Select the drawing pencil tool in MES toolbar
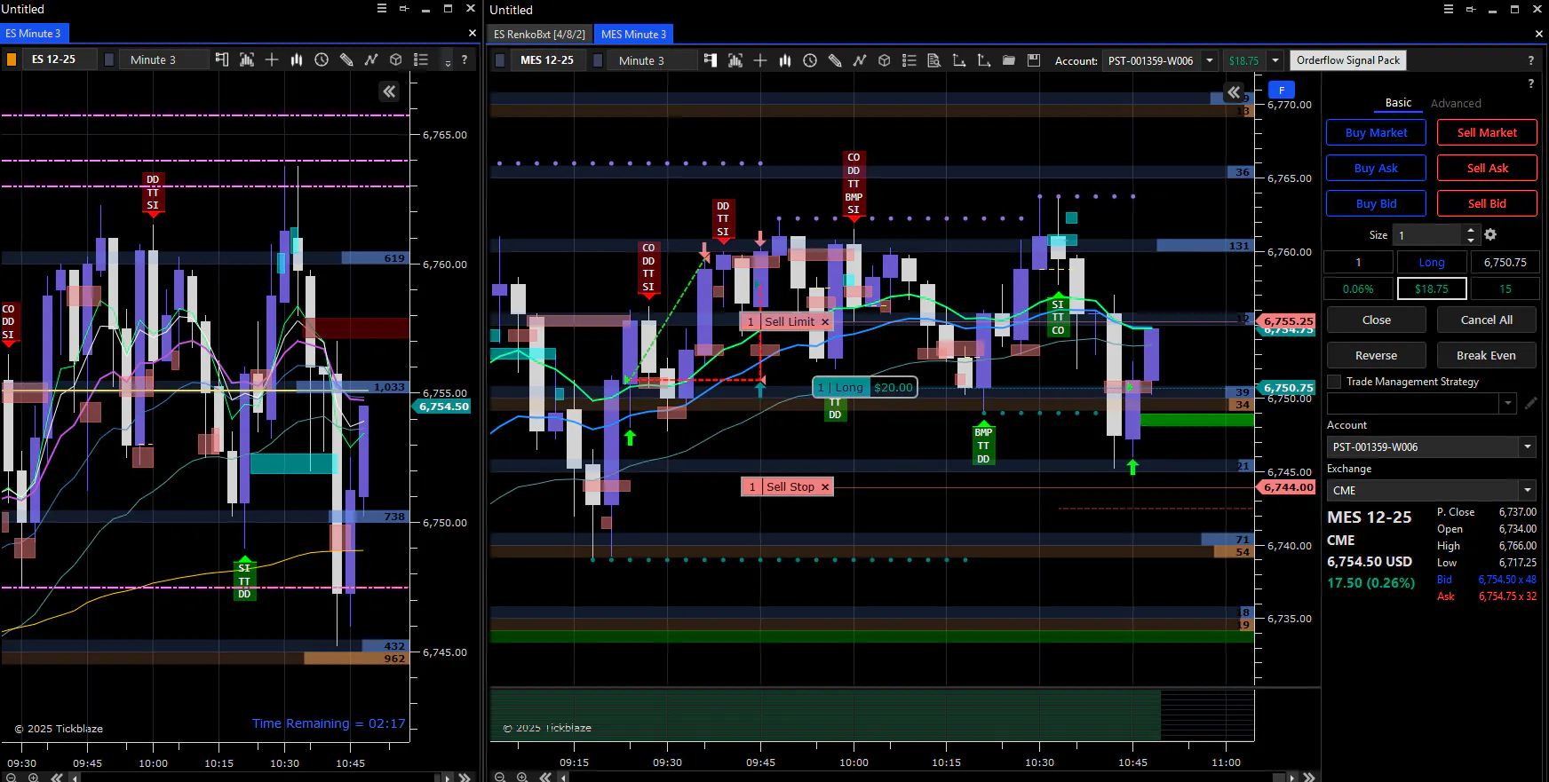This screenshot has height=782, width=1549. (835, 60)
